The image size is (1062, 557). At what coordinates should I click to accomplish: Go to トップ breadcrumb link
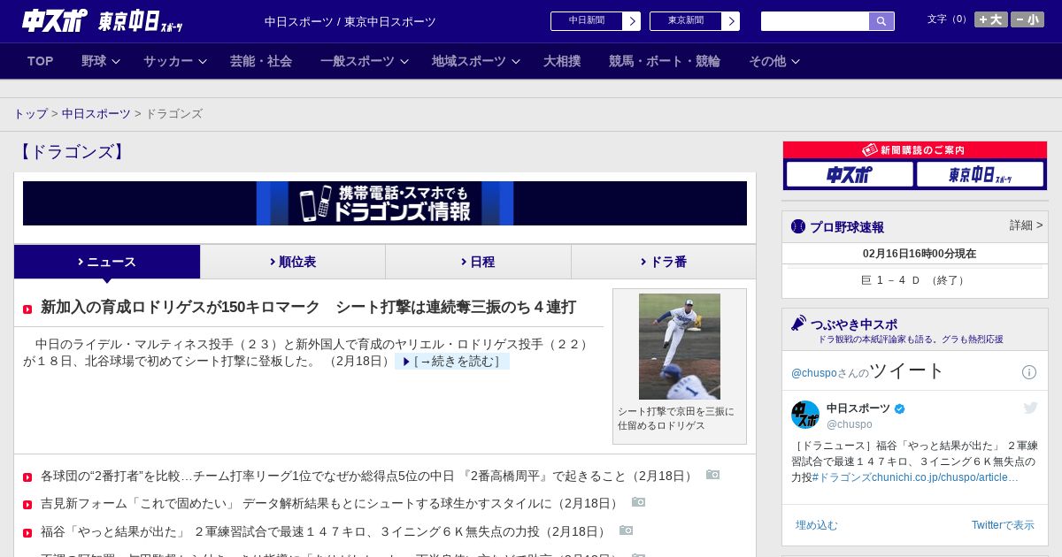coord(30,114)
